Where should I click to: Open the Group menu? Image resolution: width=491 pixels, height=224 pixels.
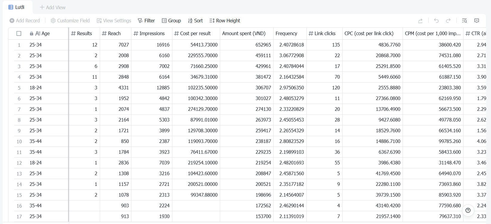(171, 21)
